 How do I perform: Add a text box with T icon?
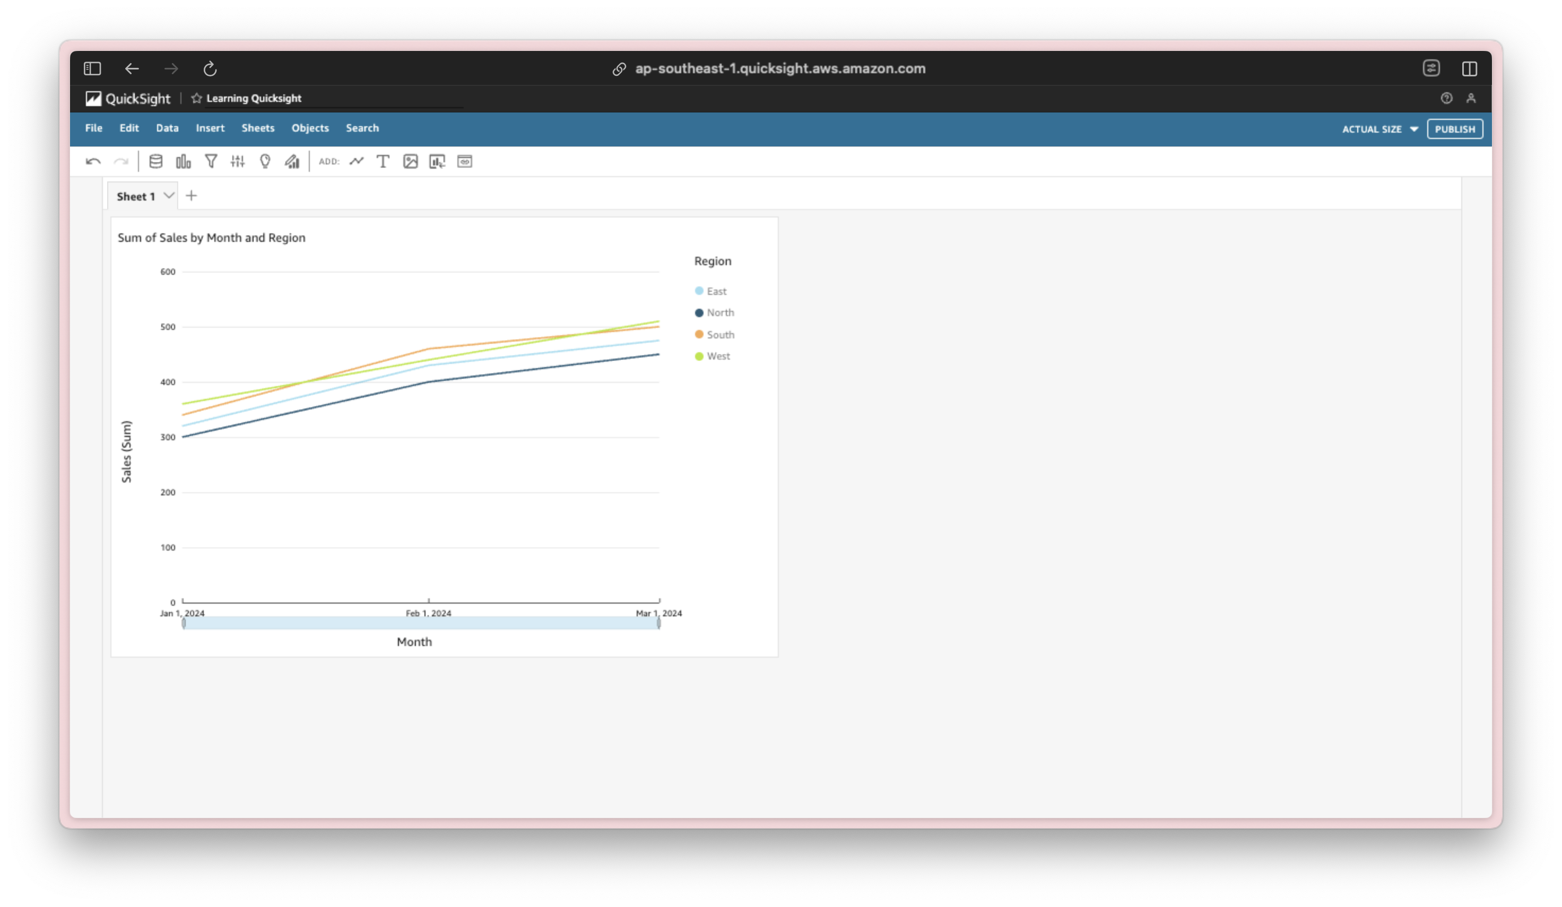[383, 162]
